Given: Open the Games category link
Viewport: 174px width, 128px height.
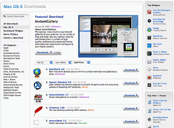Looking at the screenshot, I should tap(6, 66).
